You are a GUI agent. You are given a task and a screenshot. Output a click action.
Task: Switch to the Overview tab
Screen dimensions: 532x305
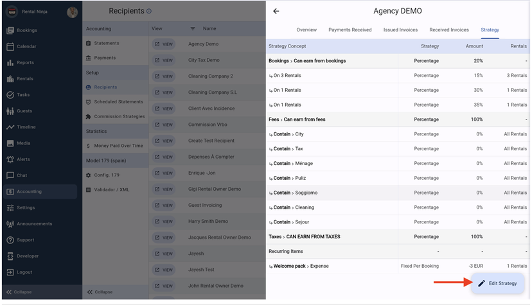tap(306, 30)
